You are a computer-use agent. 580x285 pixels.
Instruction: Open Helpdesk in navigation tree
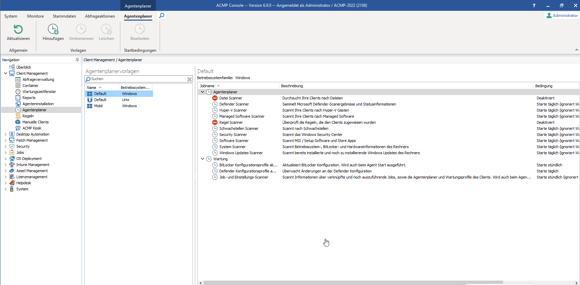click(23, 183)
